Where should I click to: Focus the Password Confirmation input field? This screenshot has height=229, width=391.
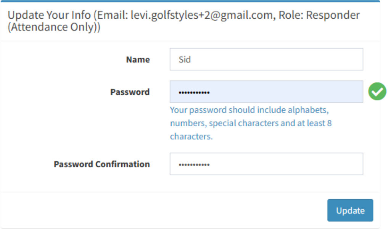coord(266,164)
